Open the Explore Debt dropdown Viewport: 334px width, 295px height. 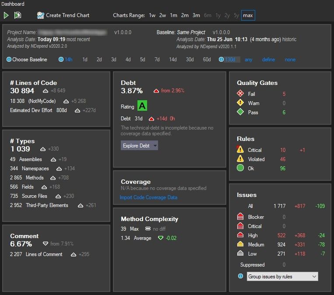[139, 146]
